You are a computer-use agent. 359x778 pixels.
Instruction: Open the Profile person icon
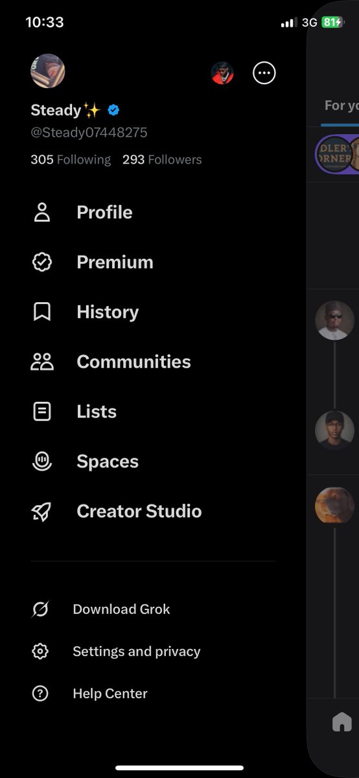tap(42, 212)
